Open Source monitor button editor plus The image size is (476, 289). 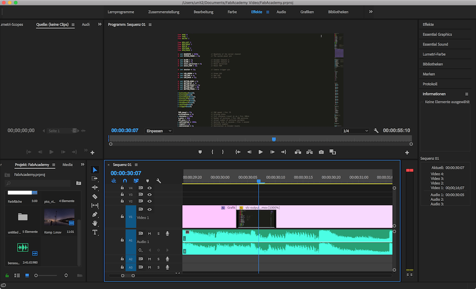coord(92,153)
